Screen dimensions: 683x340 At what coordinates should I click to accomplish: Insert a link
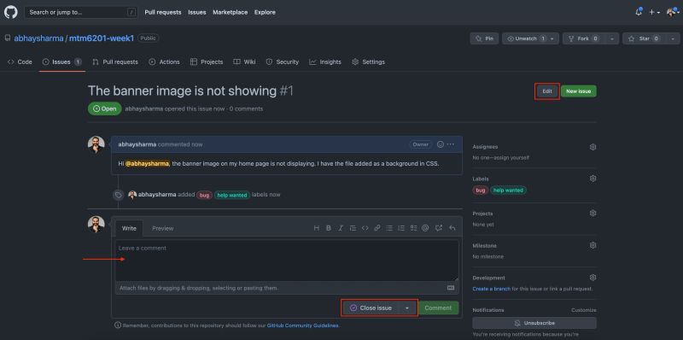click(377, 228)
